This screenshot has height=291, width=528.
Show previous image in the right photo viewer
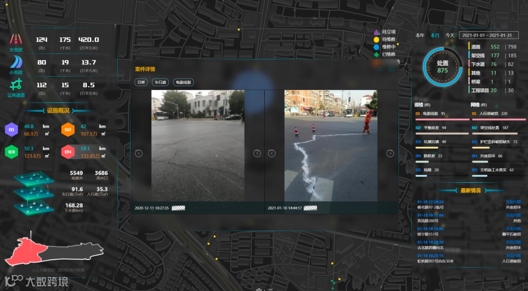[272, 153]
